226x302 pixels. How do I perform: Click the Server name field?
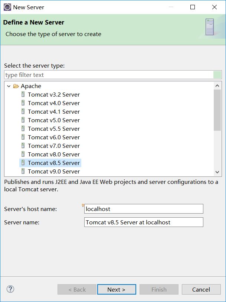point(144,222)
